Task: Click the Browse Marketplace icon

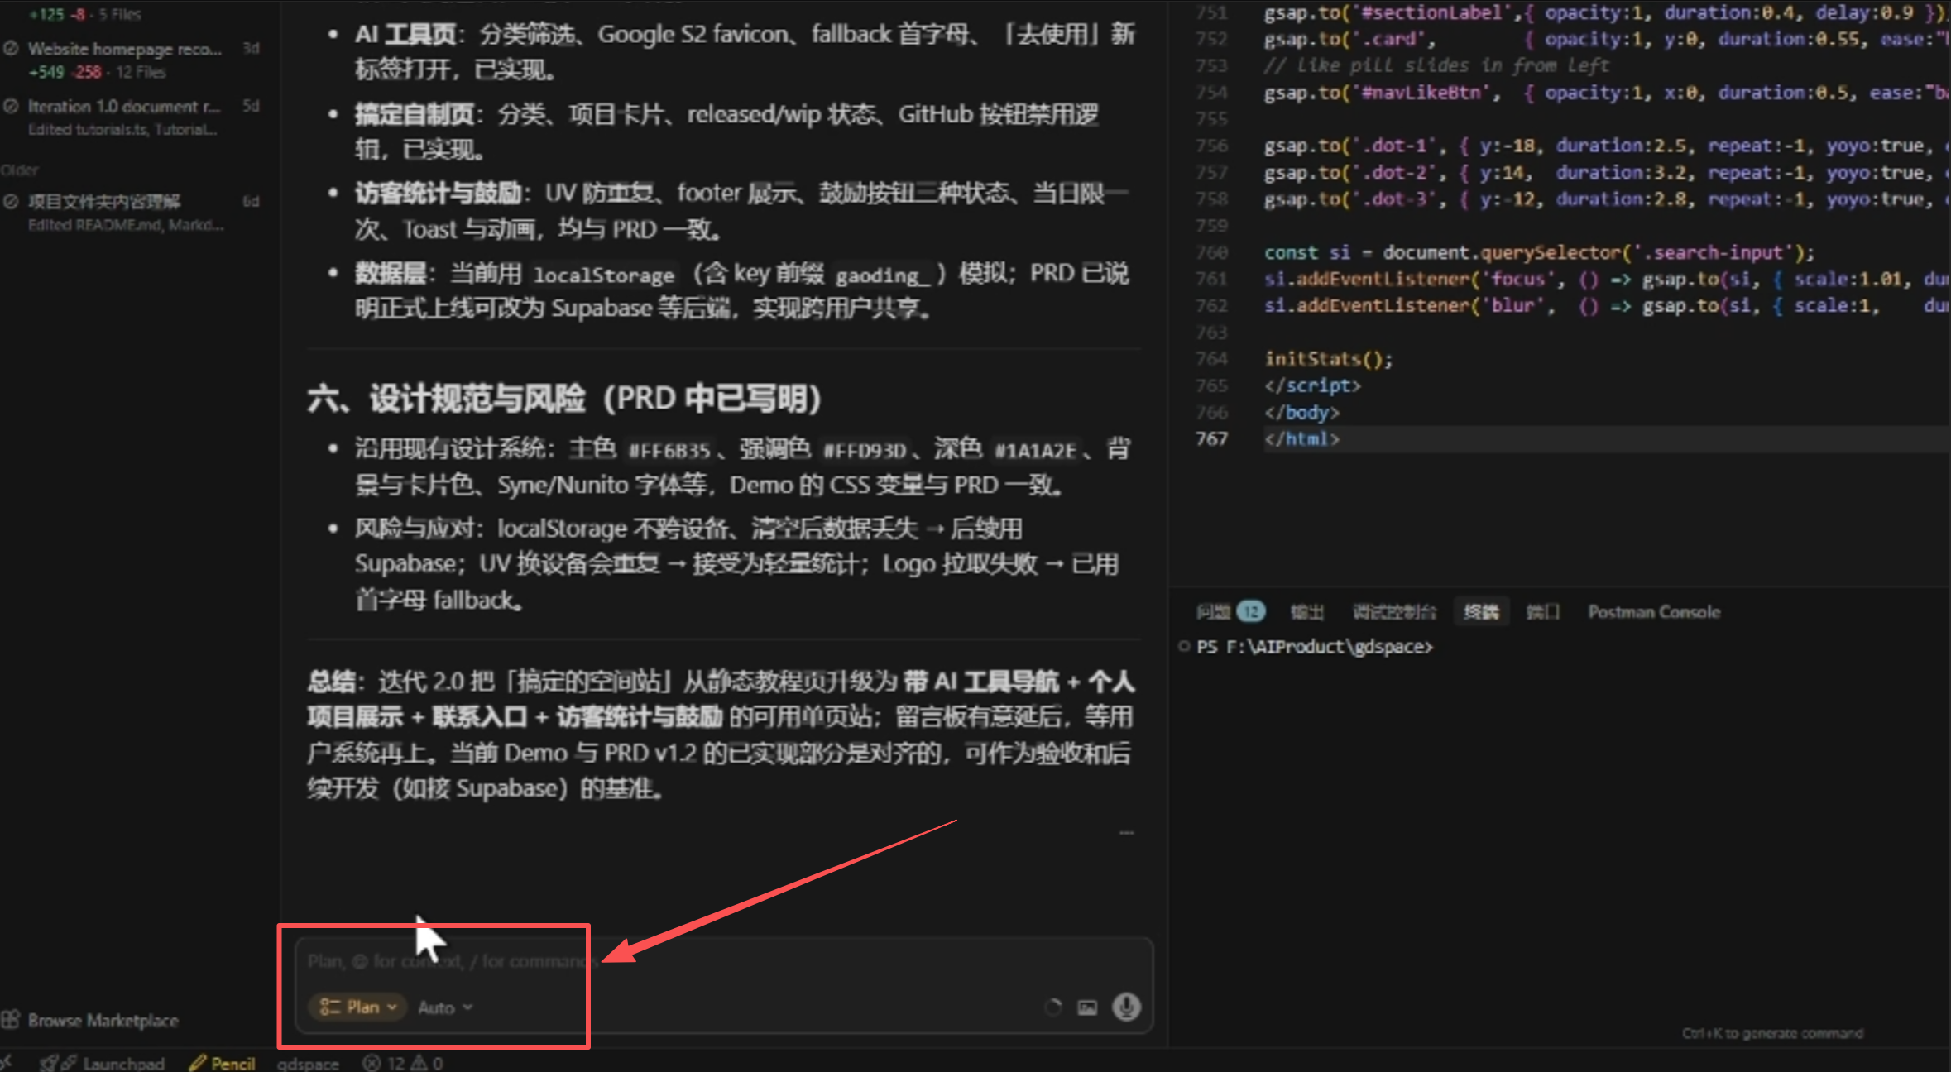Action: pos(10,1020)
